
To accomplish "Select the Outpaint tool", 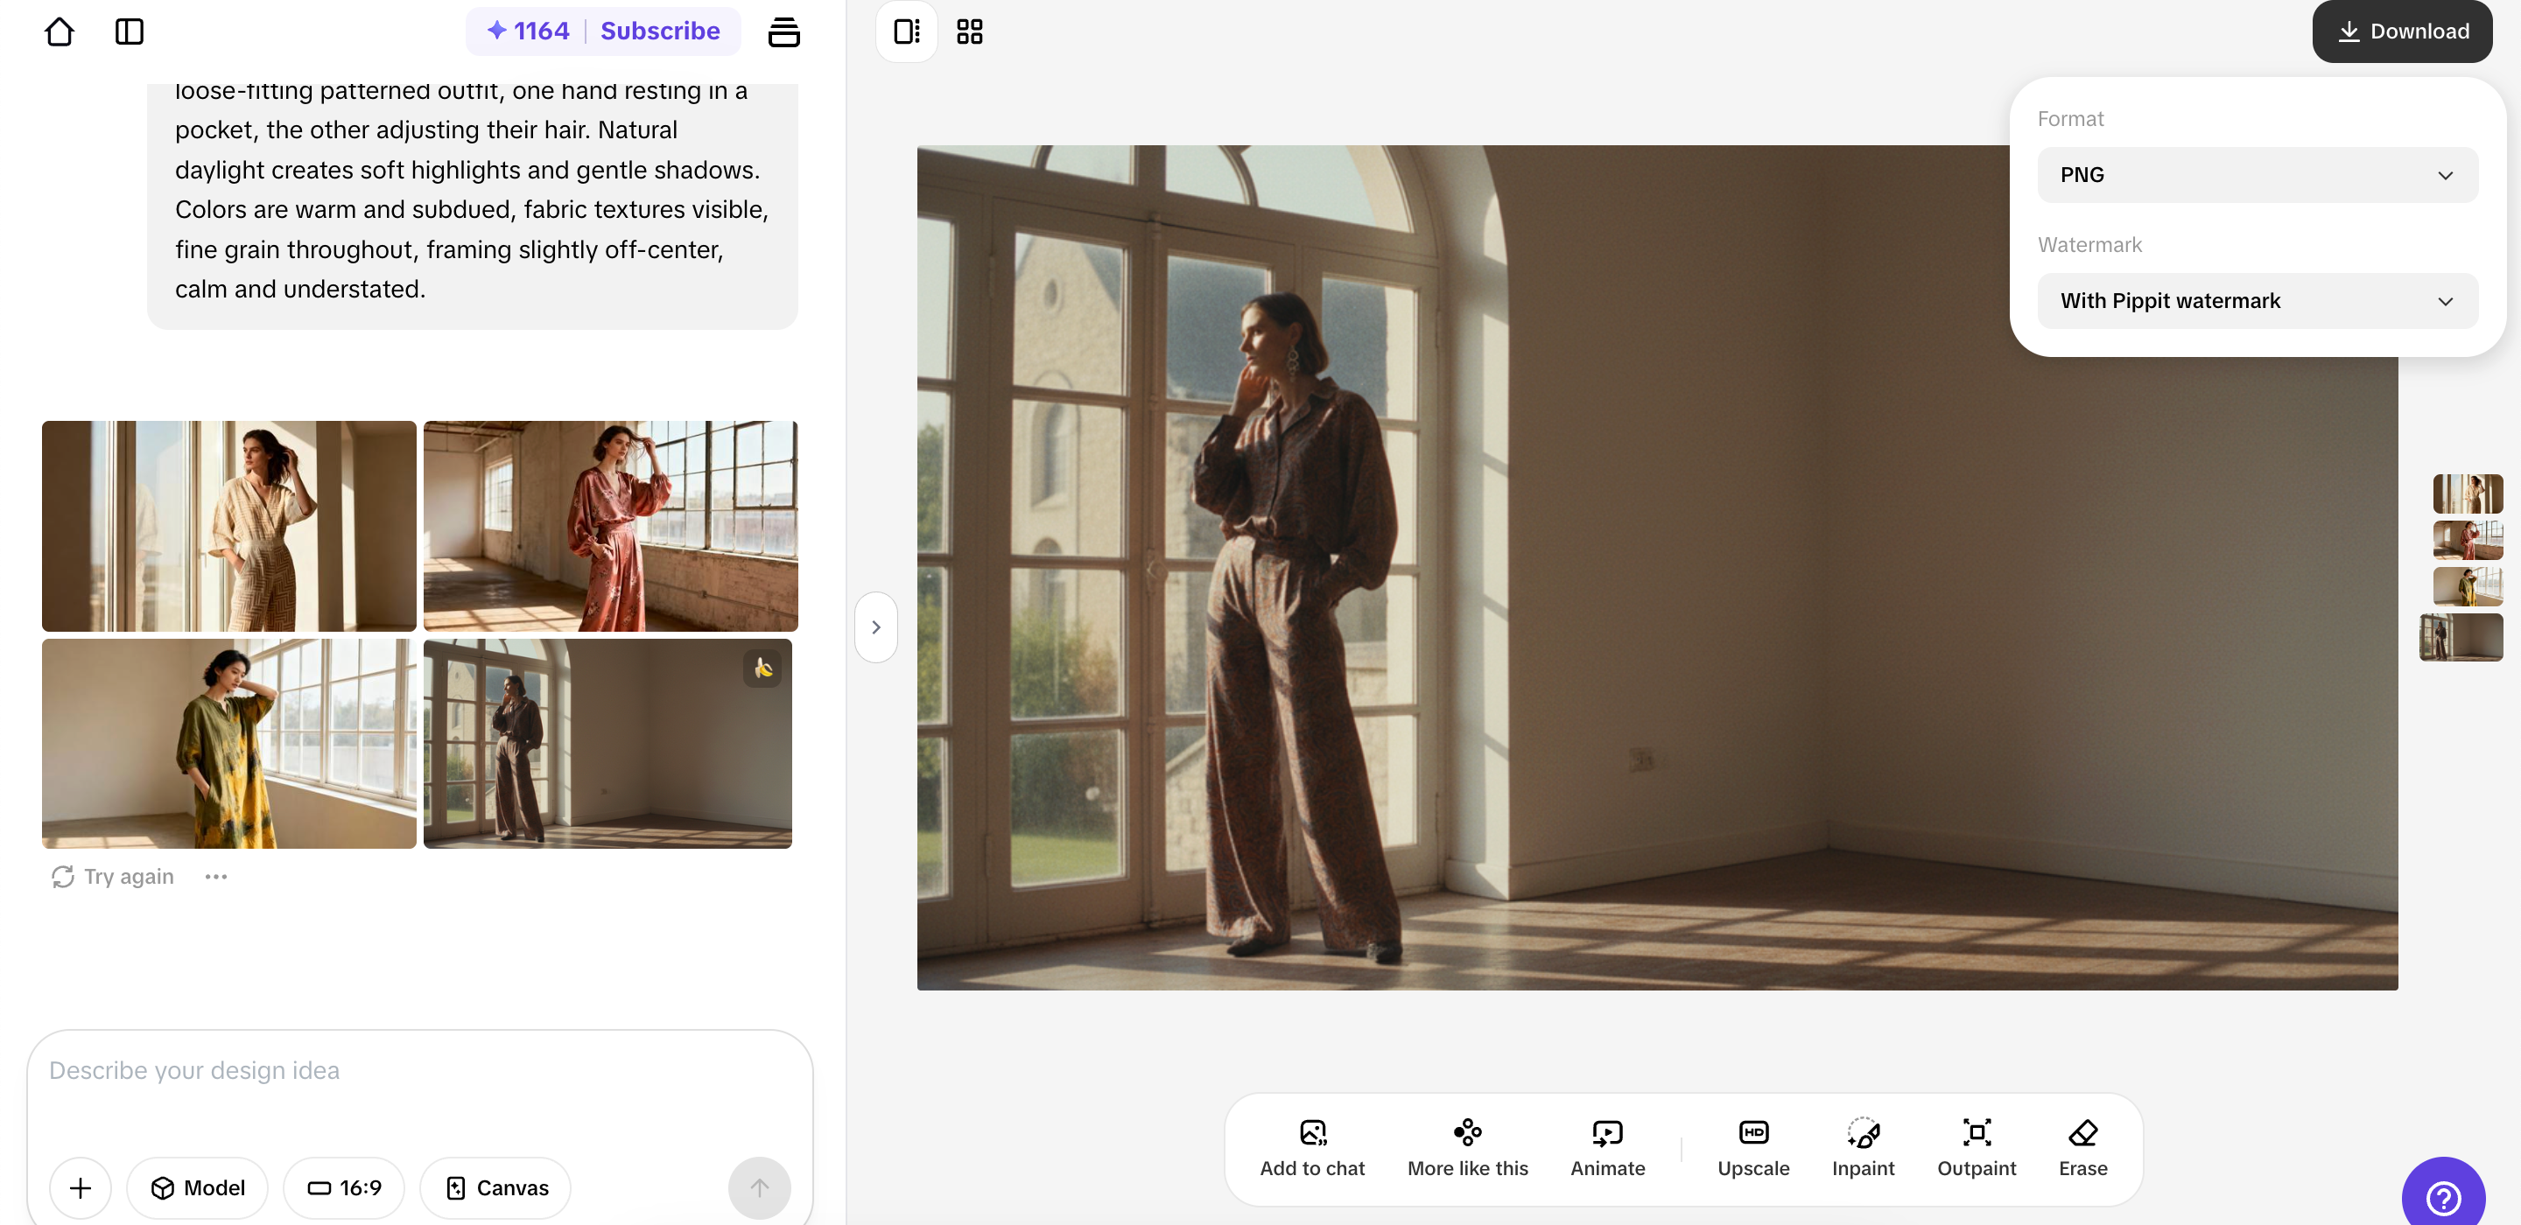I will pos(1976,1148).
